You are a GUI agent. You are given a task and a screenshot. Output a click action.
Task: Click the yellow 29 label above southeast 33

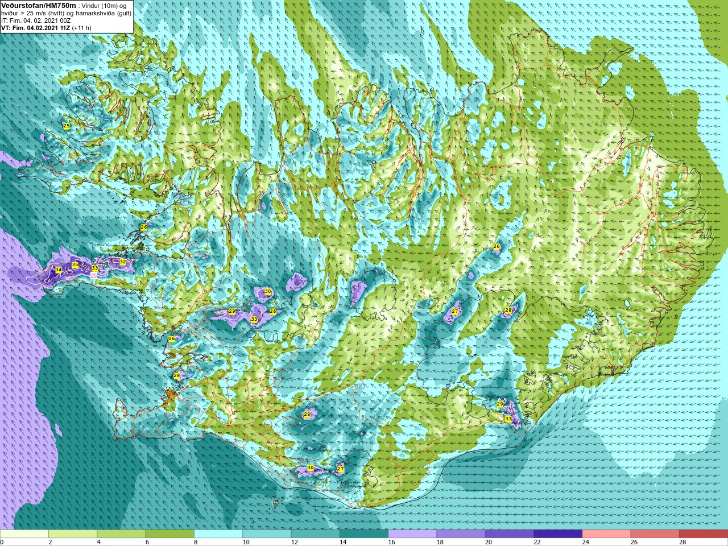(500, 404)
